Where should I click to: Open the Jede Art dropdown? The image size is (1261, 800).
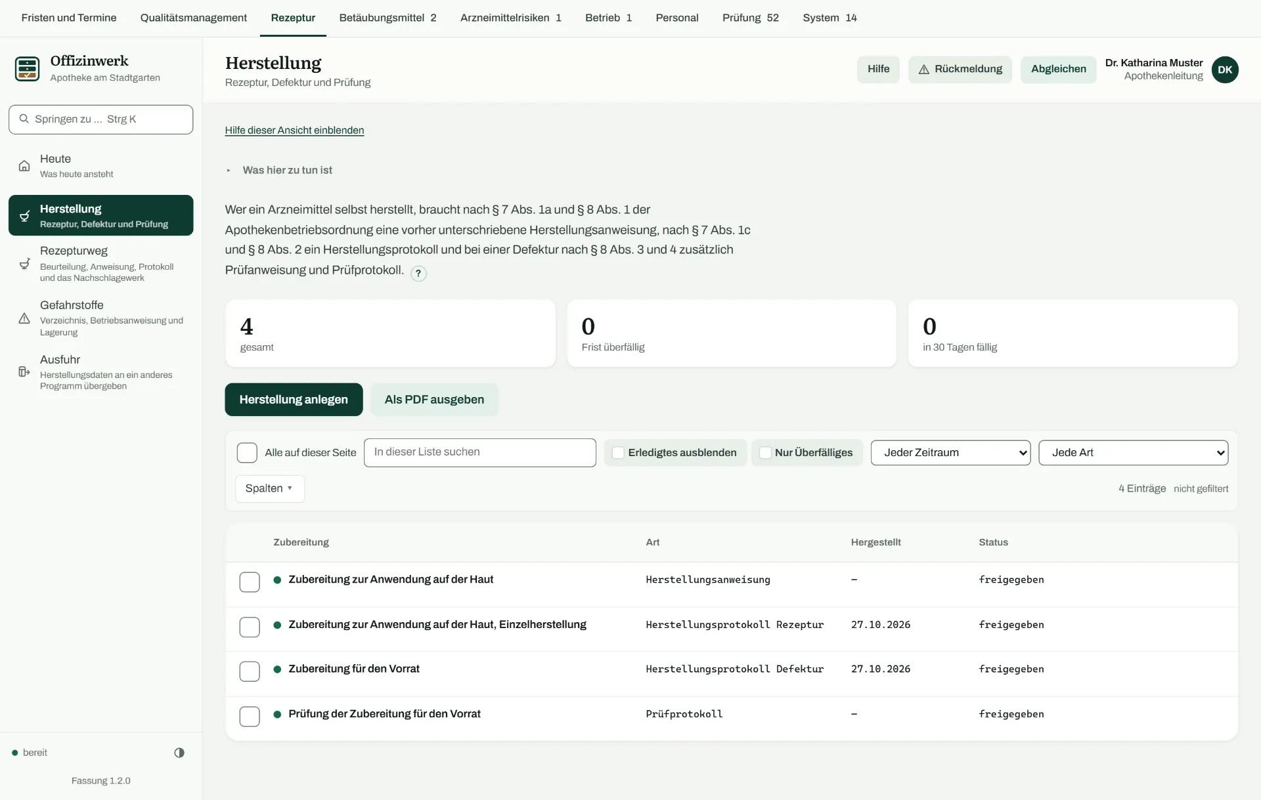[1133, 453]
